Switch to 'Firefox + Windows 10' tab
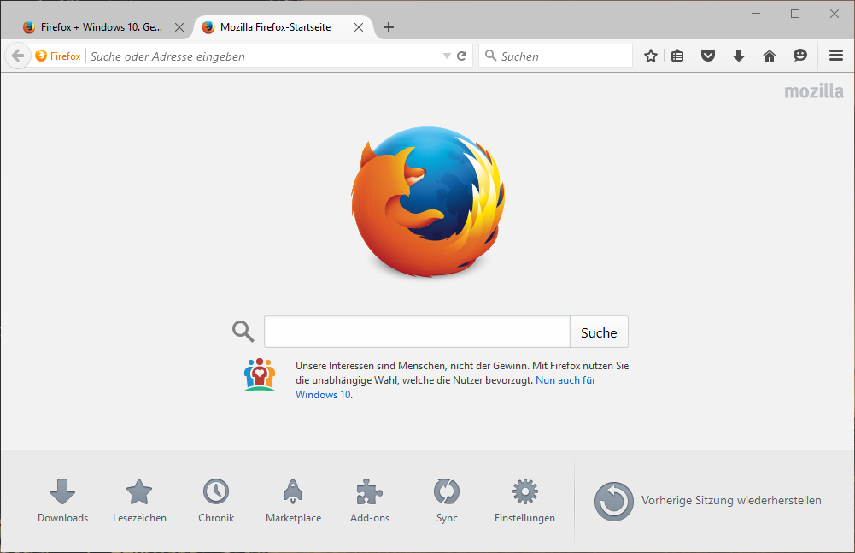Image resolution: width=855 pixels, height=553 pixels. click(x=100, y=27)
